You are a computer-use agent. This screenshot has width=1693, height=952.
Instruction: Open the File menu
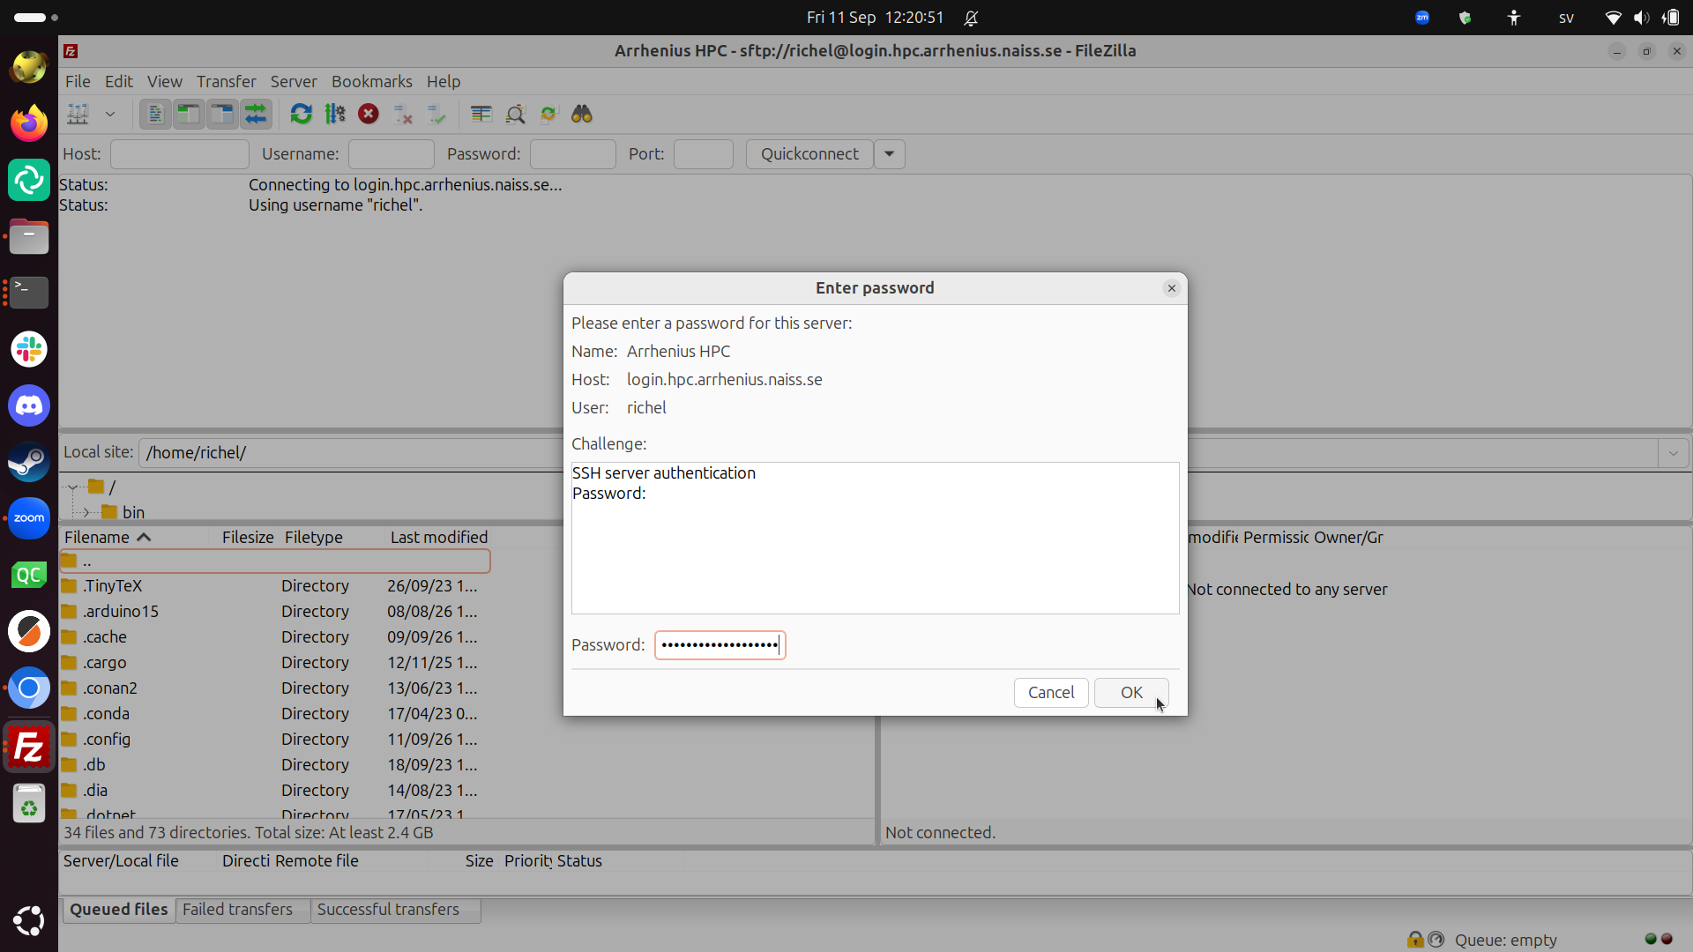point(78,81)
